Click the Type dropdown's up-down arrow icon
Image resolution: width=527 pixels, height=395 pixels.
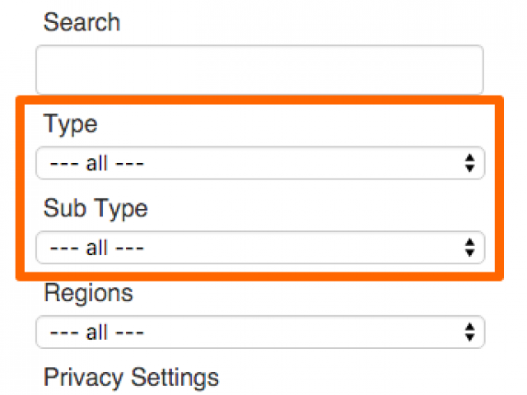point(469,163)
